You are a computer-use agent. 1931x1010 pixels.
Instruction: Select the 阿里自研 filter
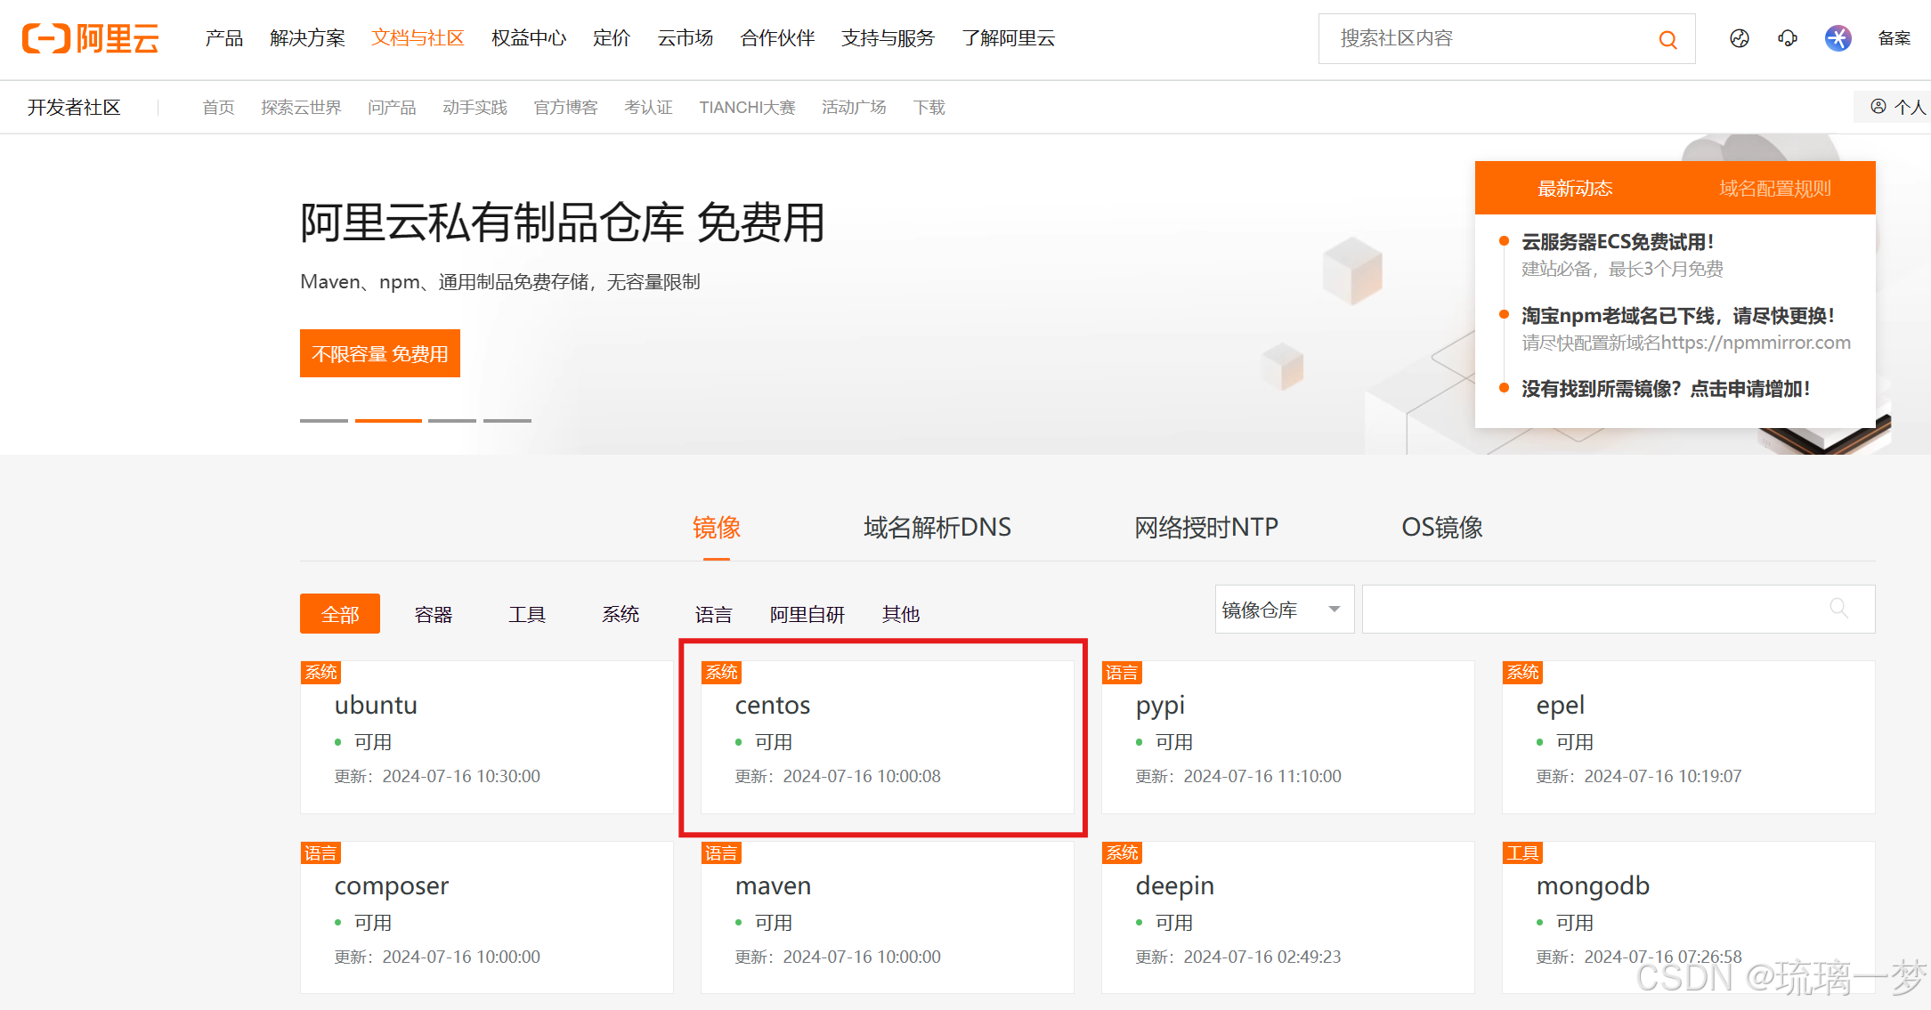coord(807,614)
